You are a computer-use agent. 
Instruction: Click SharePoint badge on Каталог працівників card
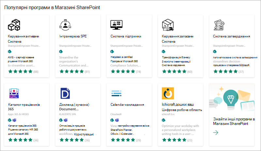[x=10, y=120]
